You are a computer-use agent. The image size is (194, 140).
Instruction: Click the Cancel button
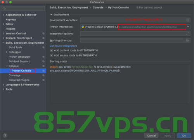pyautogui.click(x=151, y=136)
